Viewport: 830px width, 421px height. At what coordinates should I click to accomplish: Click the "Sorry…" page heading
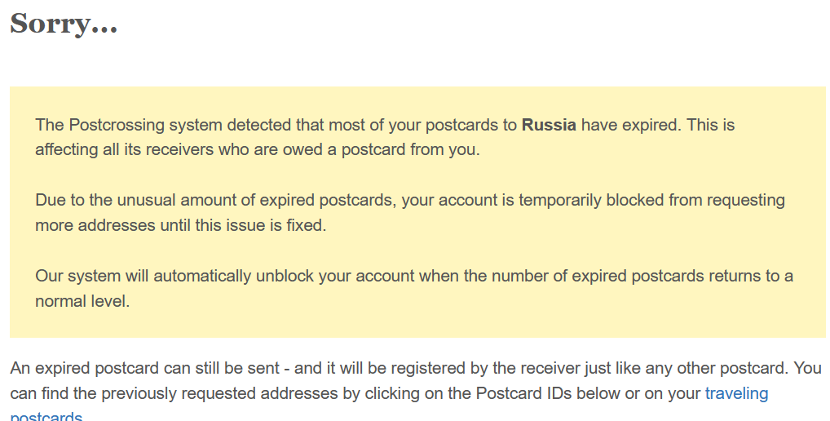64,24
